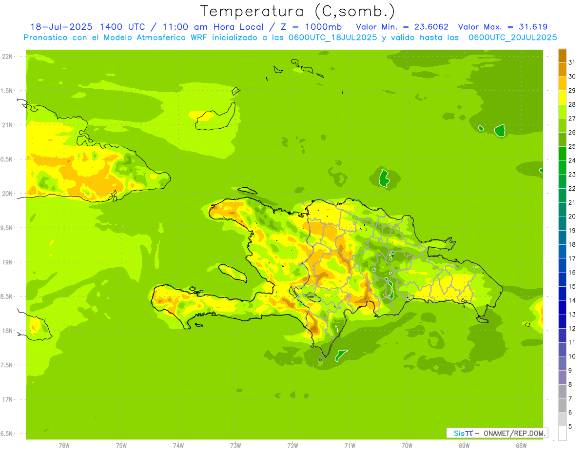This screenshot has height=452, width=585.
Task: Select the "18-Jul-2025 1400 UTC" date text
Action: pos(88,27)
